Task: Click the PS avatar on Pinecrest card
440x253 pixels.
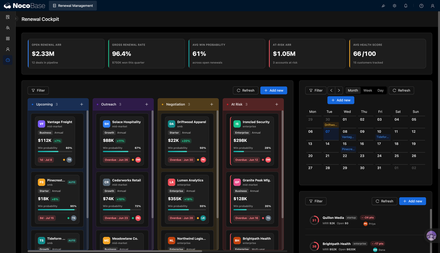Action: point(41,182)
